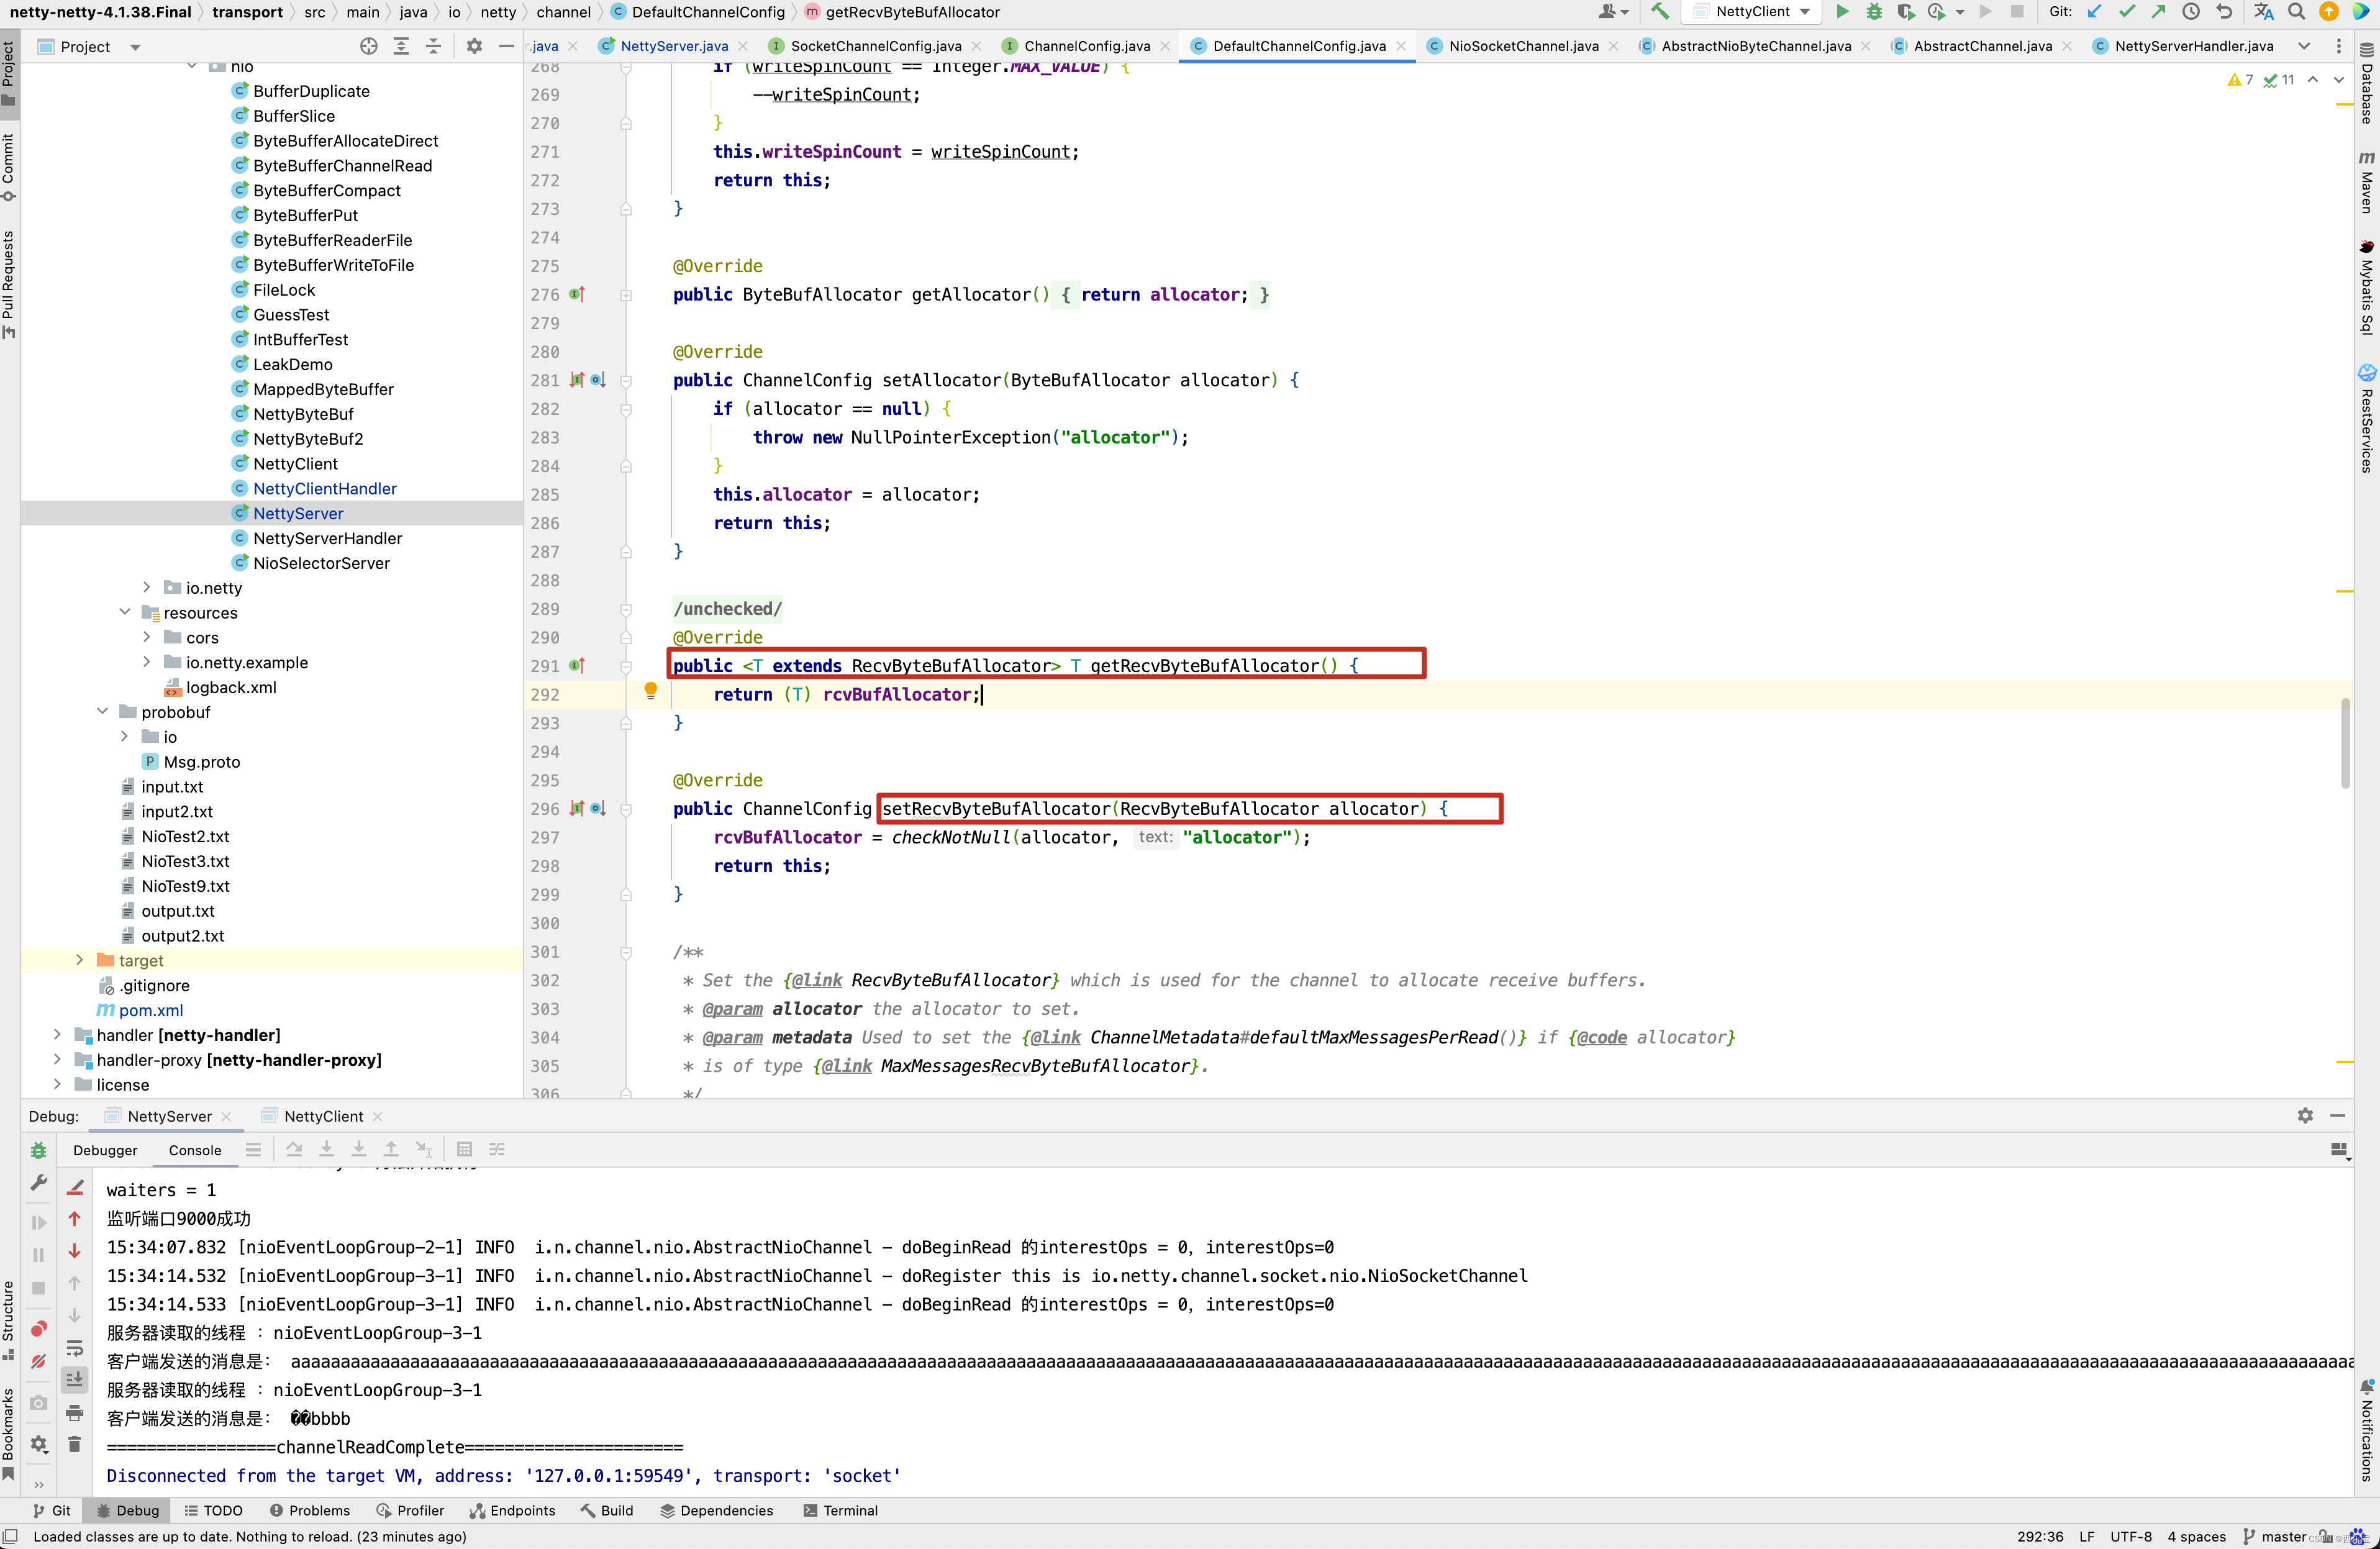Toggle the Database tool window on right
This screenshot has width=2380, height=1549.
2367,83
